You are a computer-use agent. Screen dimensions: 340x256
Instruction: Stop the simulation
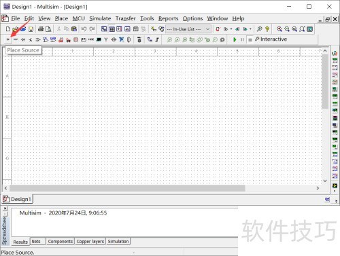250,40
